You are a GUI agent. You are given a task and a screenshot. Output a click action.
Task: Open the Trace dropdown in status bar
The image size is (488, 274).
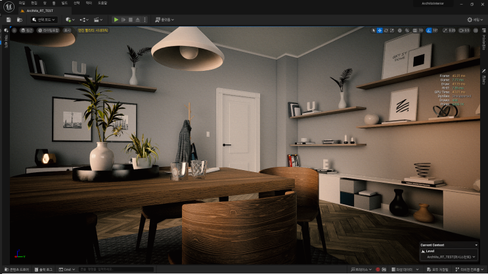pos(361,269)
